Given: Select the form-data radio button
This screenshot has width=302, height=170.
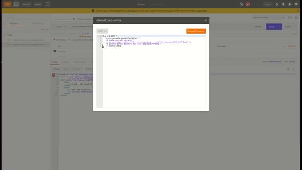Looking at the screenshot, I should [x=54, y=40].
